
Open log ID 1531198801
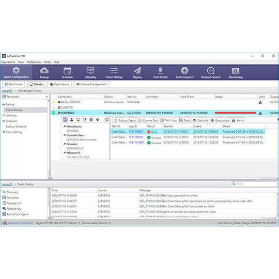coord(136,132)
